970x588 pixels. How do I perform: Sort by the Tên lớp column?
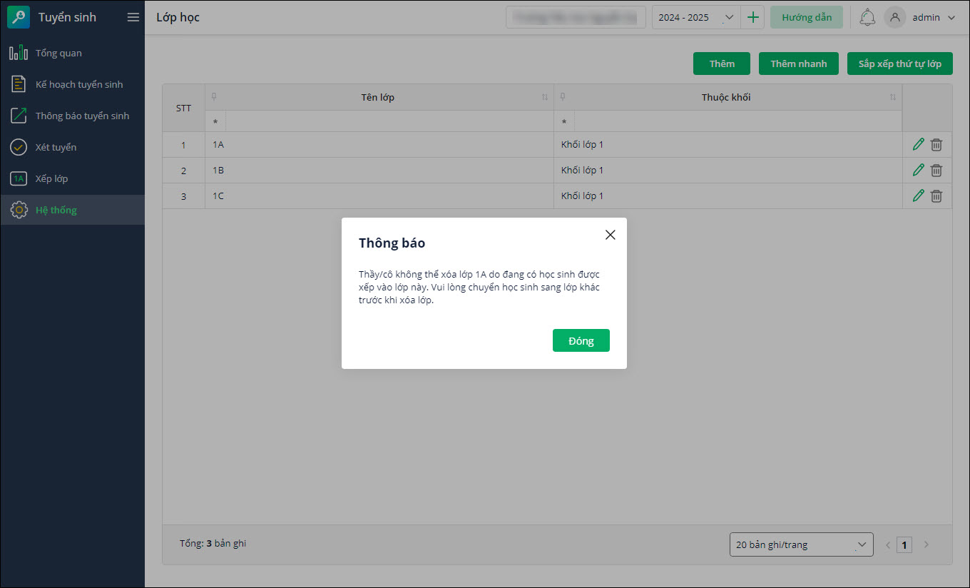[545, 97]
